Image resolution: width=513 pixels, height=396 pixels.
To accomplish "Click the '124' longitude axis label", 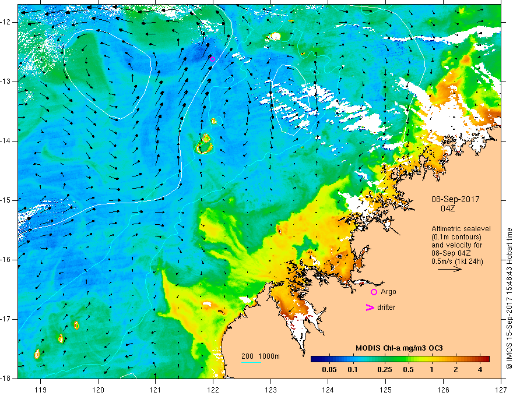I will pos(328,390).
